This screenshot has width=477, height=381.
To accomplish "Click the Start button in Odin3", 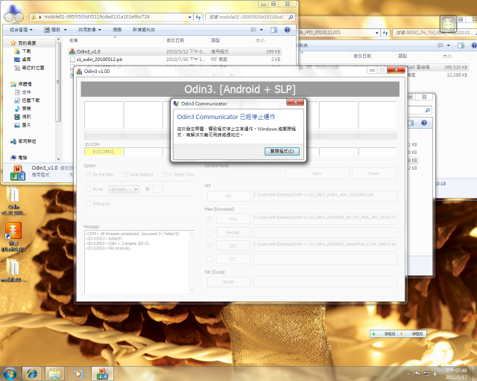I will coord(317,173).
